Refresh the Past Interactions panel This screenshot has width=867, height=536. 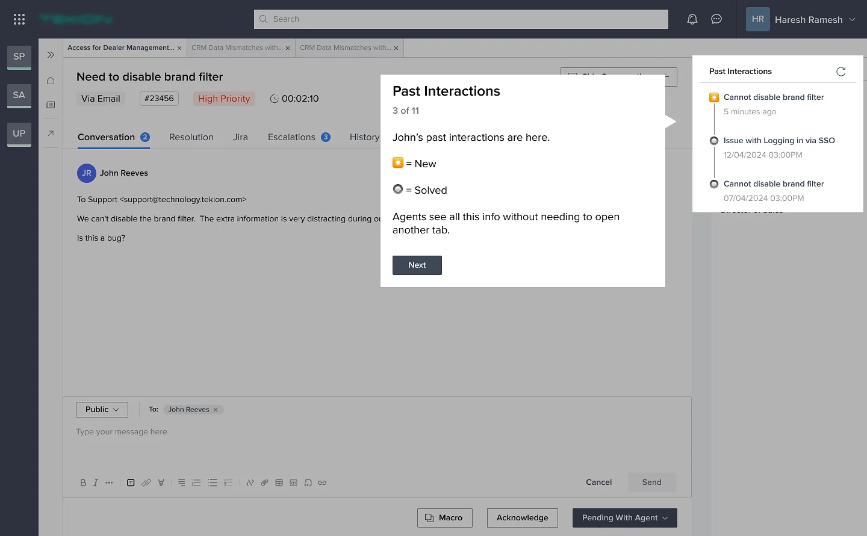pos(841,72)
